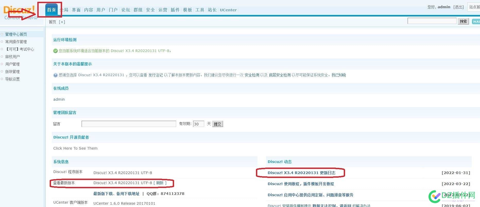
Task: Open Discuz! 应用中心提供应用定制 link
Action: [310, 195]
